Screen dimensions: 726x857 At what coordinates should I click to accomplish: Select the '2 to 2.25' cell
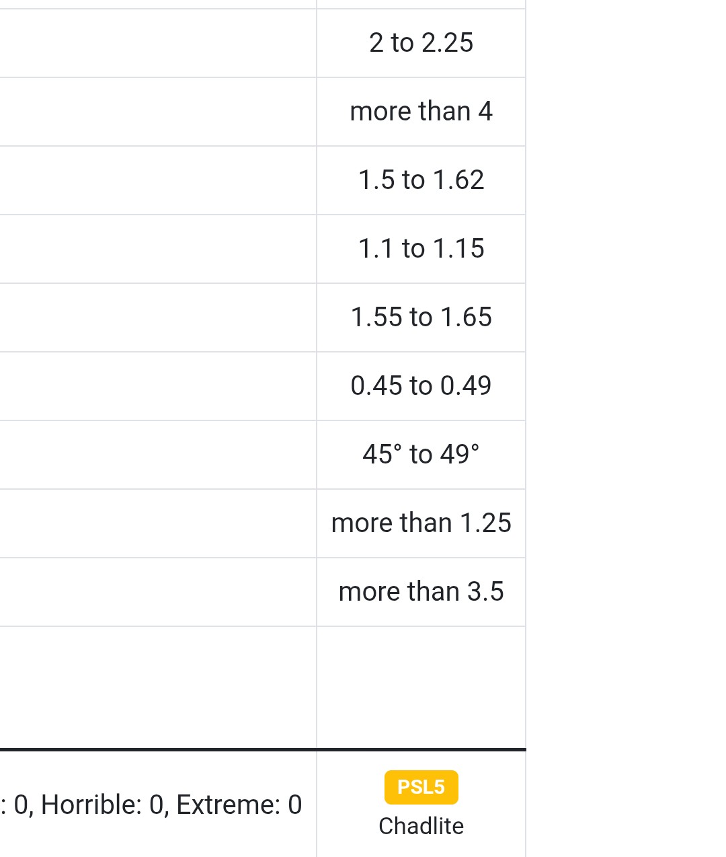[x=421, y=43]
